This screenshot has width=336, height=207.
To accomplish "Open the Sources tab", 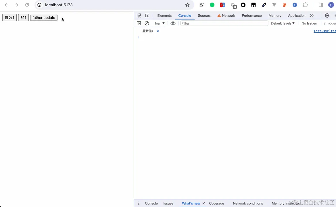I will [204, 15].
